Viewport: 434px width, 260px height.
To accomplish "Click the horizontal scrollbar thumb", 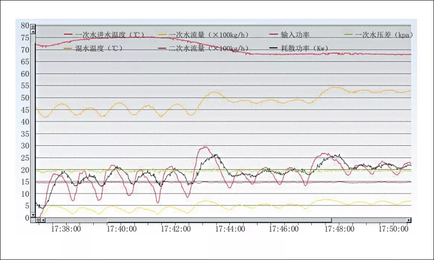I will click(x=219, y=220).
